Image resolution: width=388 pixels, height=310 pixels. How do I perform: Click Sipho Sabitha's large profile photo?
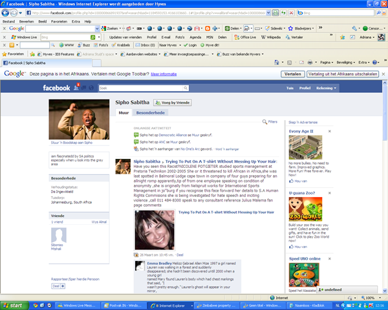pos(79,119)
